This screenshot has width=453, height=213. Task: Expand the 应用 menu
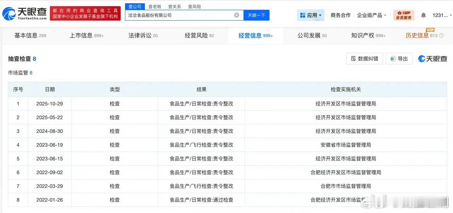(x=310, y=15)
